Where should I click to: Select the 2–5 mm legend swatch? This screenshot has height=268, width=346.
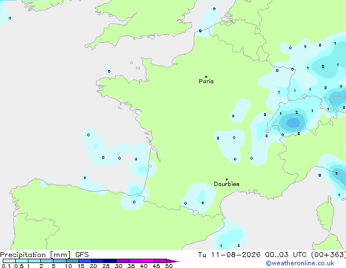[47, 261]
